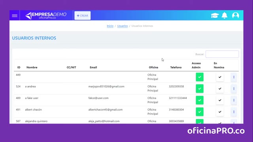Open the three-dot actions menu for user 449

tap(234, 77)
